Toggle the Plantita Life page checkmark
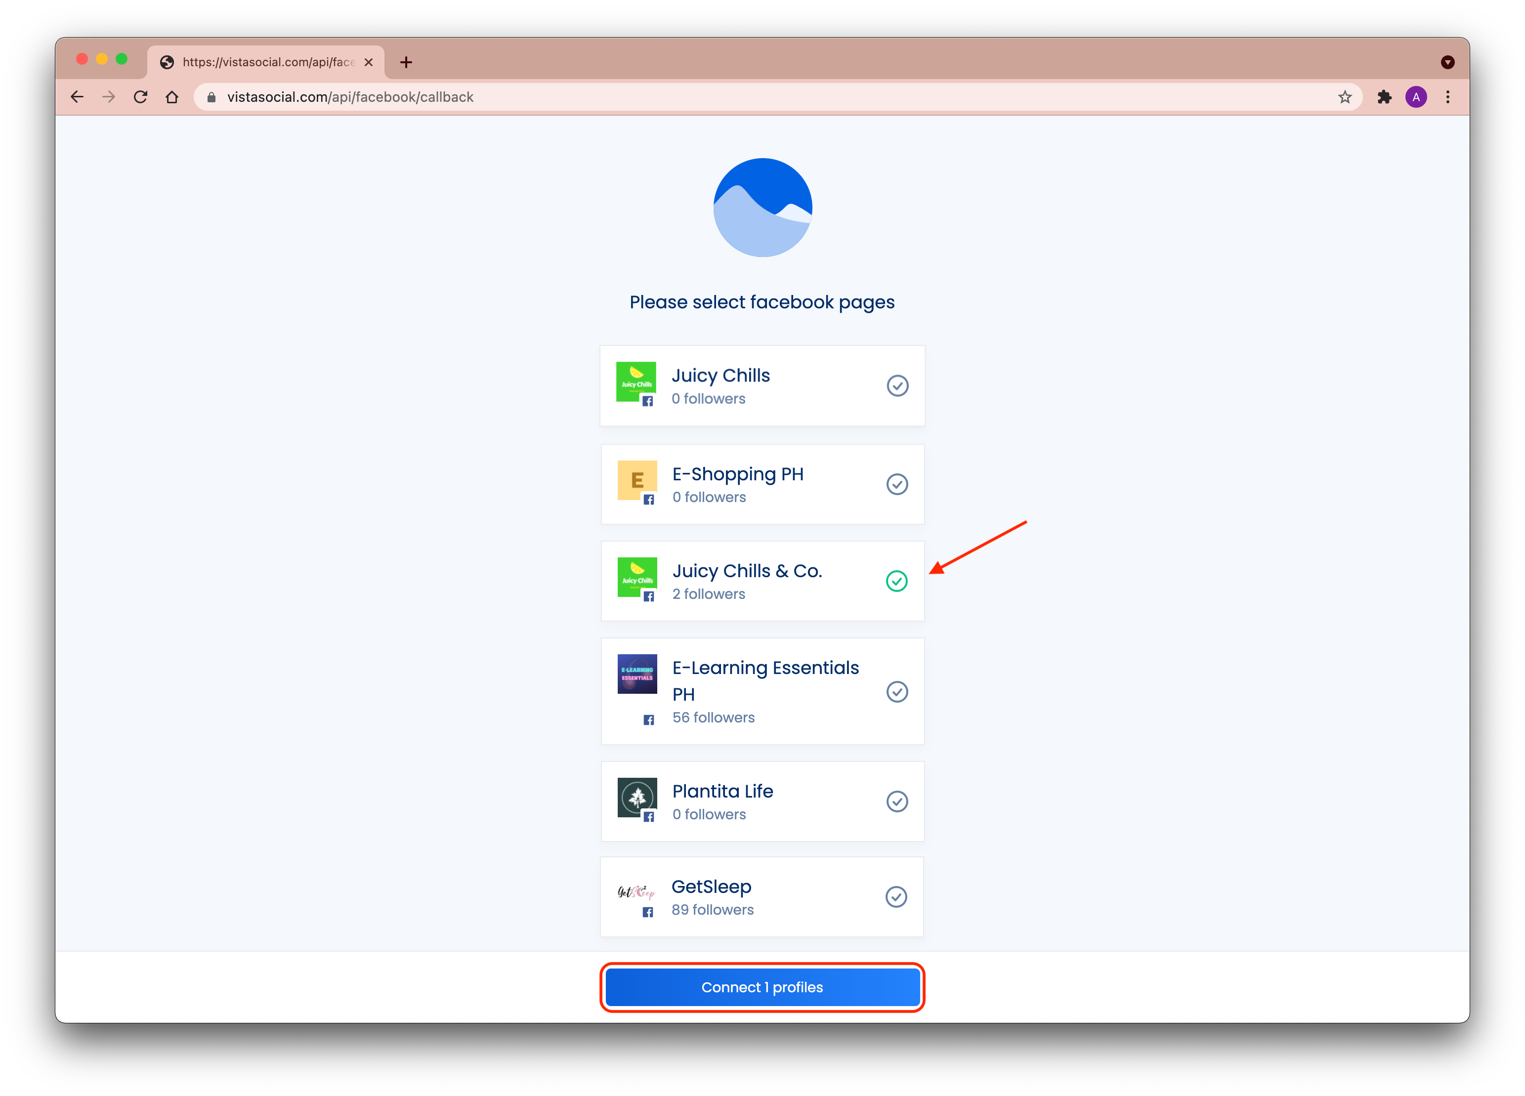This screenshot has height=1096, width=1525. pos(897,801)
